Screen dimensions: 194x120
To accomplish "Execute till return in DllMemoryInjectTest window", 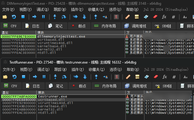I will (96, 17).
